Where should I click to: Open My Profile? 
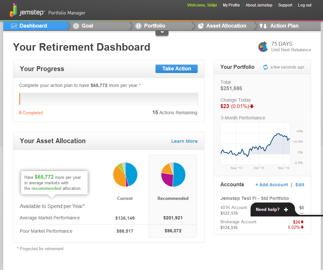pyautogui.click(x=231, y=5)
